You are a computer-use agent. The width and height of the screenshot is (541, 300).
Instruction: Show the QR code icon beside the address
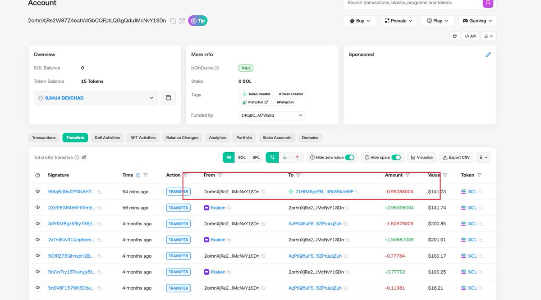coord(182,21)
